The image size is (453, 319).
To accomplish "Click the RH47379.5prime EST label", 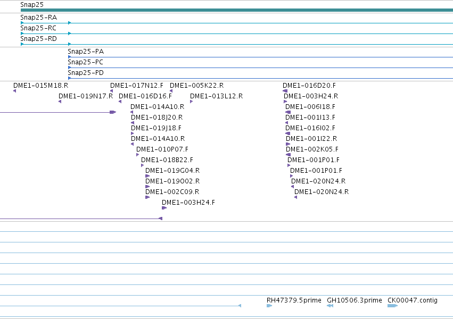I will (x=294, y=300).
